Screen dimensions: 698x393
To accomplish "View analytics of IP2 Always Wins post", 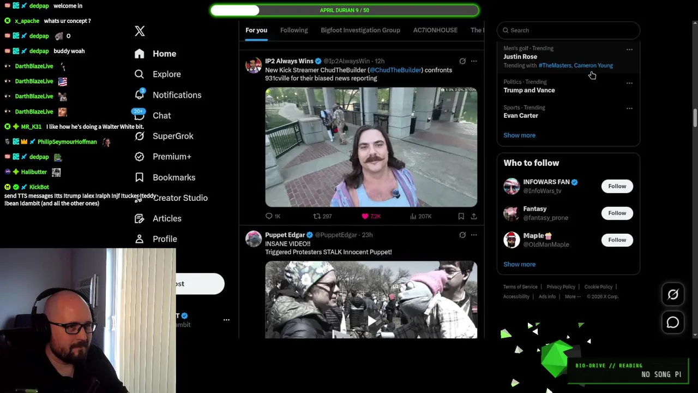I will coord(420,216).
